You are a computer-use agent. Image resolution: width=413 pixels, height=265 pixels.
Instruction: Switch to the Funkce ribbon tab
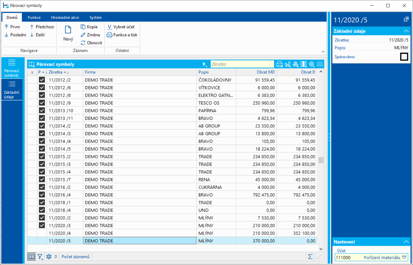(x=34, y=17)
